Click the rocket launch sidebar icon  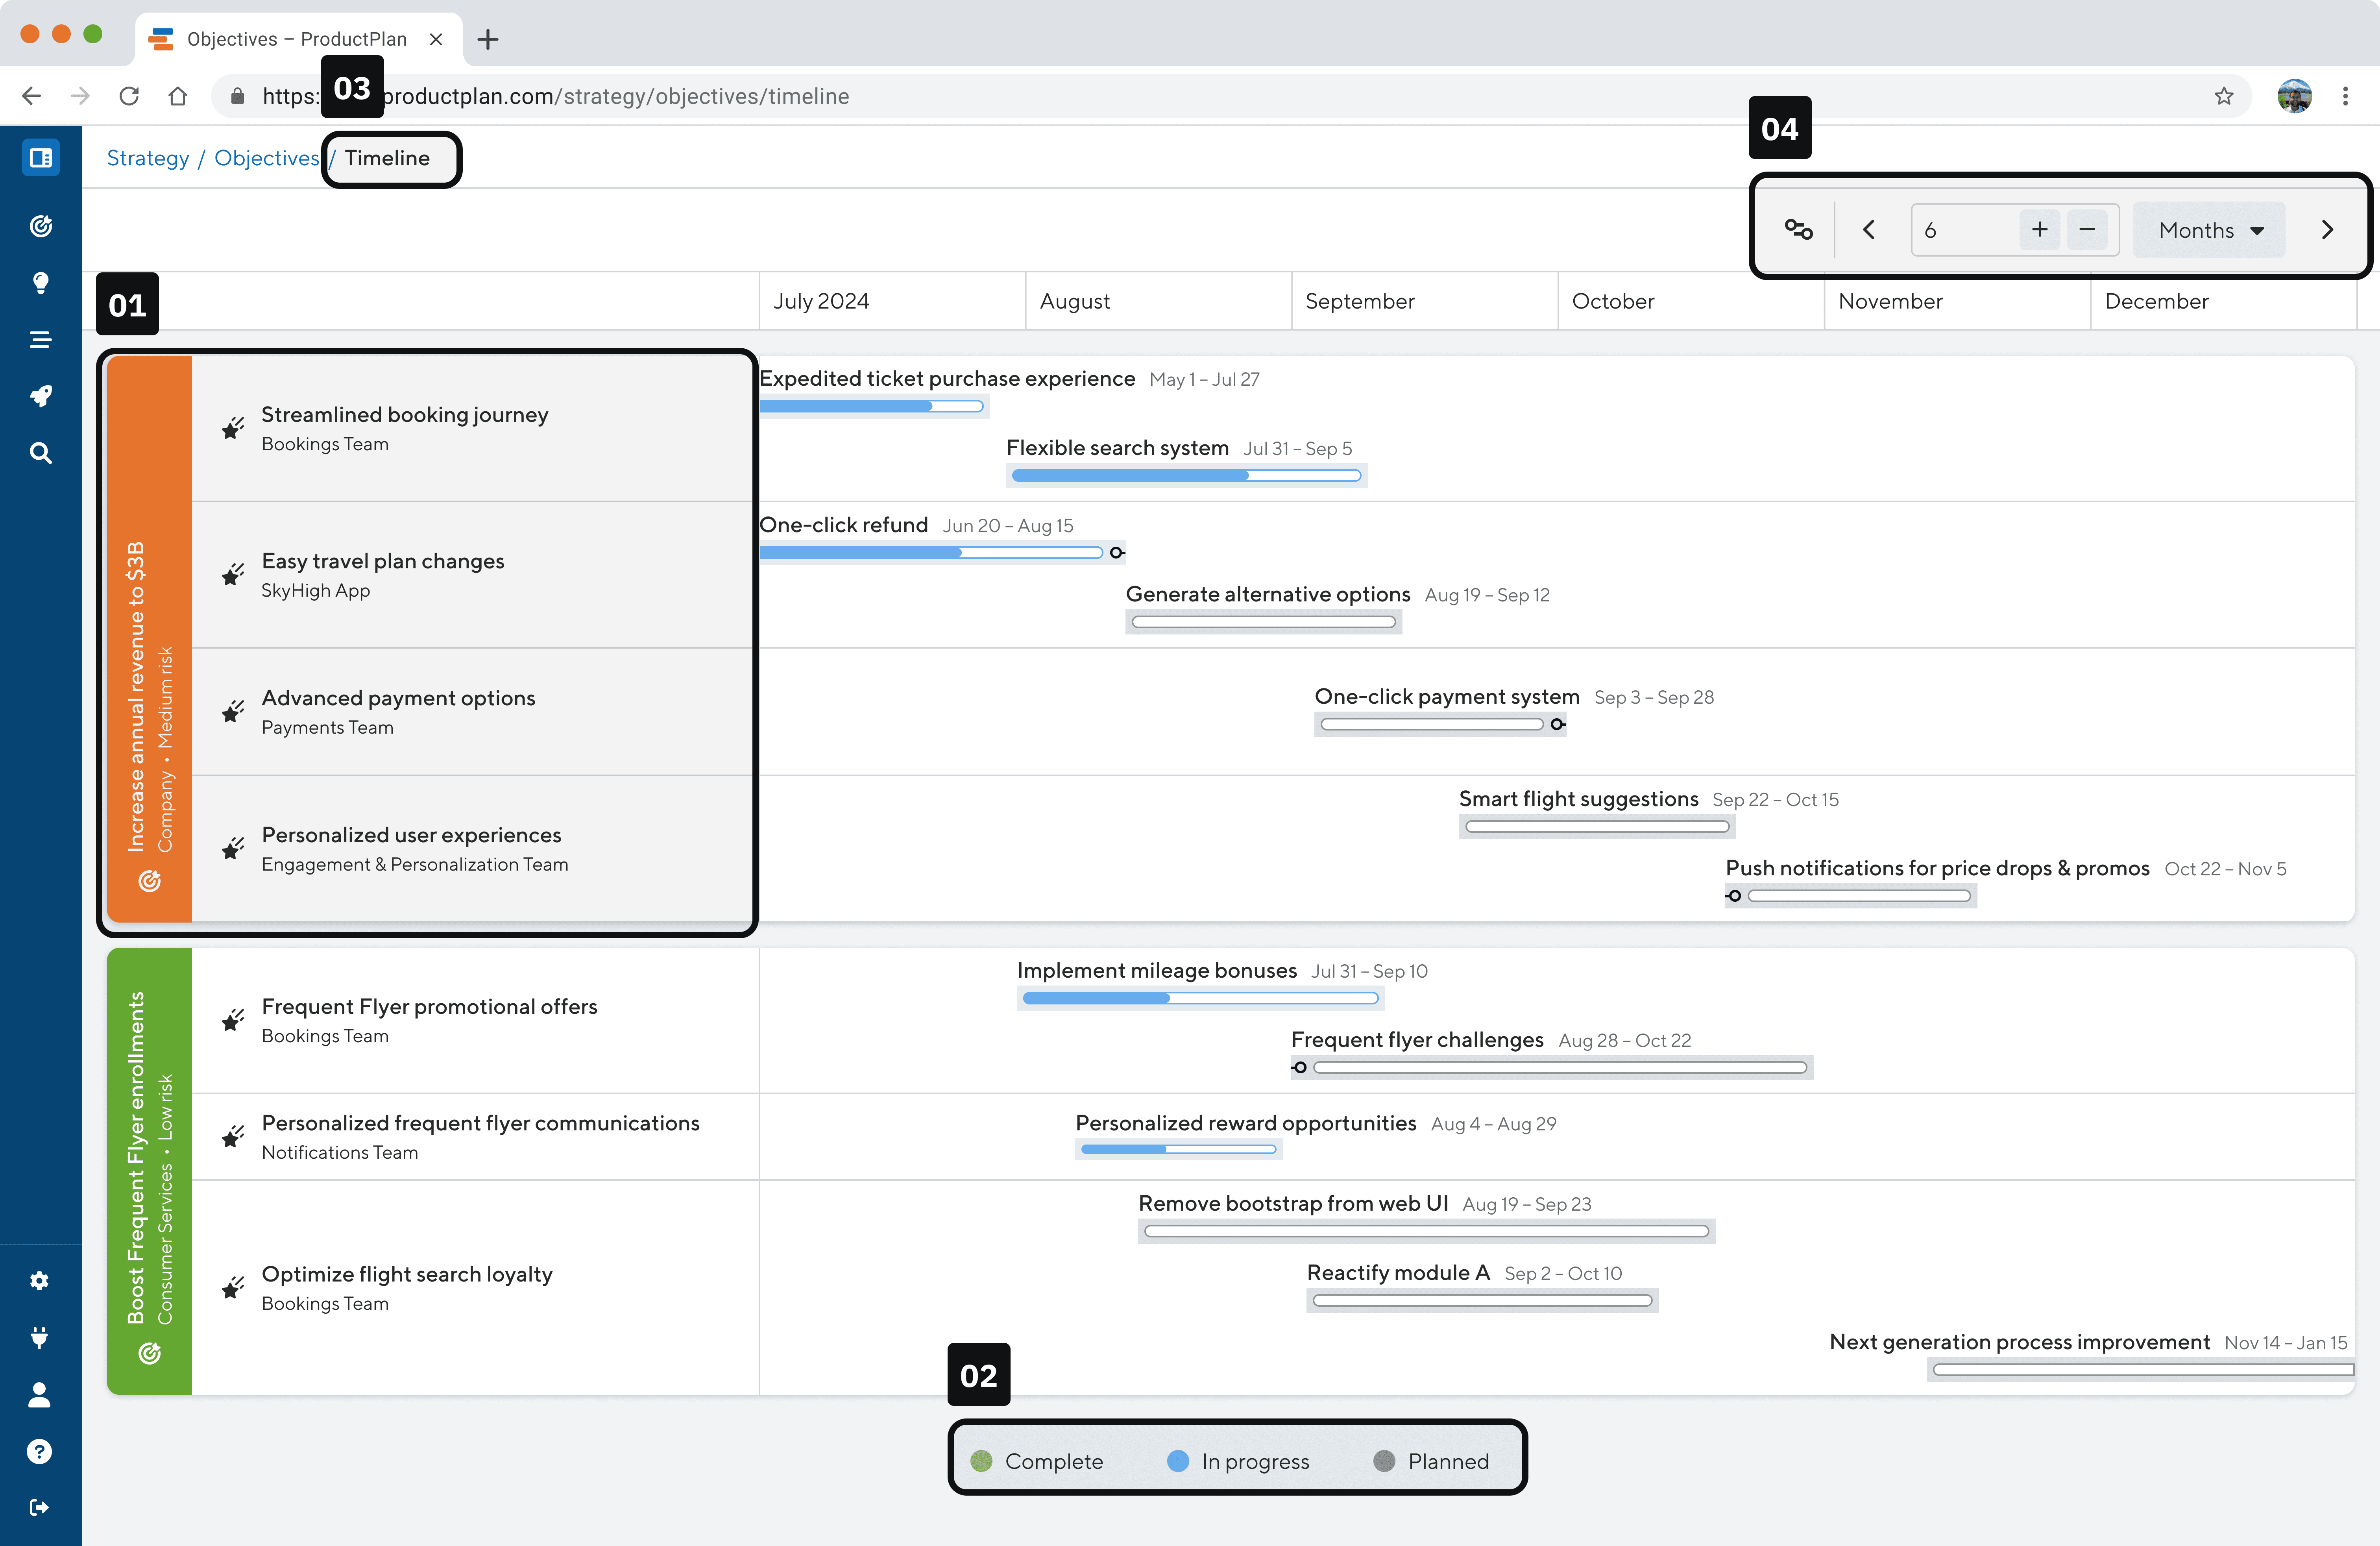[x=40, y=396]
